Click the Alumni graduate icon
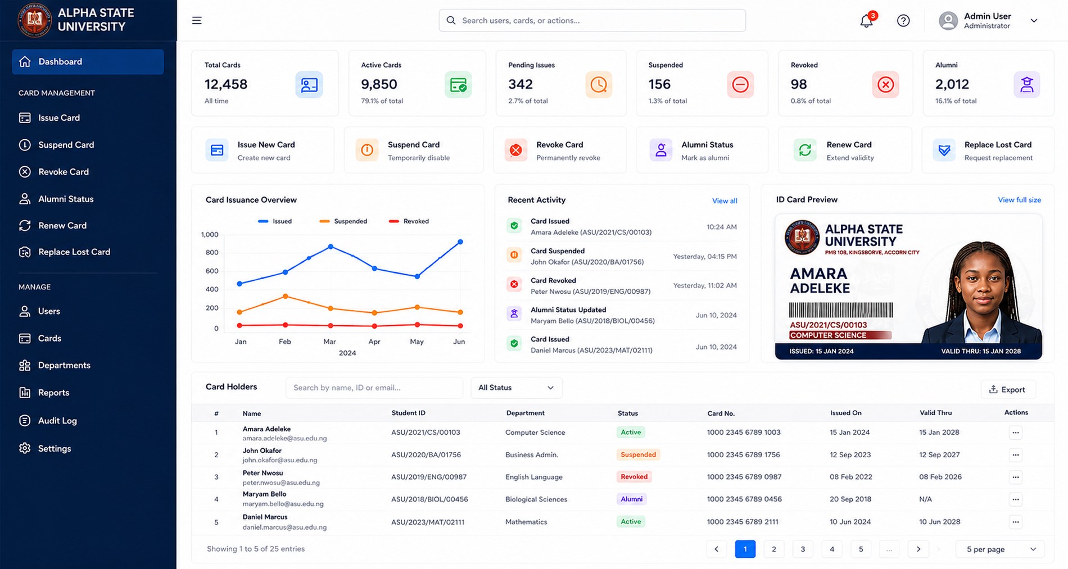The height and width of the screenshot is (569, 1068). [1027, 85]
